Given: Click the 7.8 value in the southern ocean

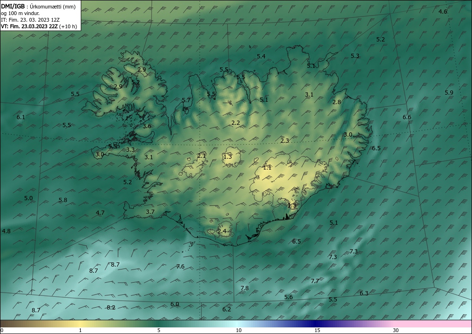Looking at the screenshot, I should (x=244, y=288).
